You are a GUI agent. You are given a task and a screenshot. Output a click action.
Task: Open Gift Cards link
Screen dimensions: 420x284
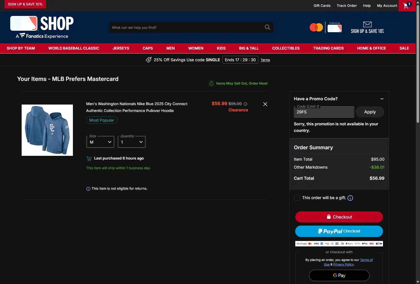pos(322,6)
